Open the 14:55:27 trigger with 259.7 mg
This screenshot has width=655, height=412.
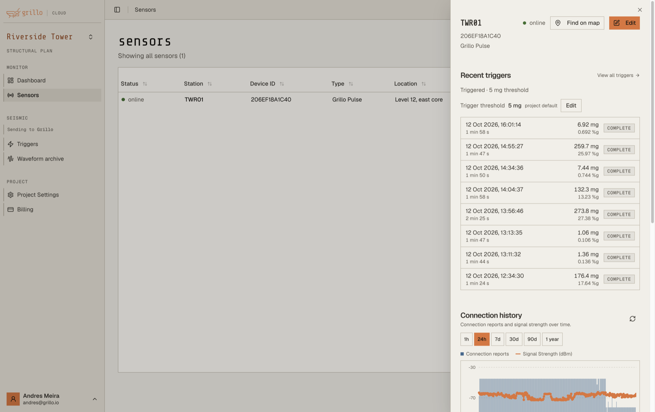point(550,150)
